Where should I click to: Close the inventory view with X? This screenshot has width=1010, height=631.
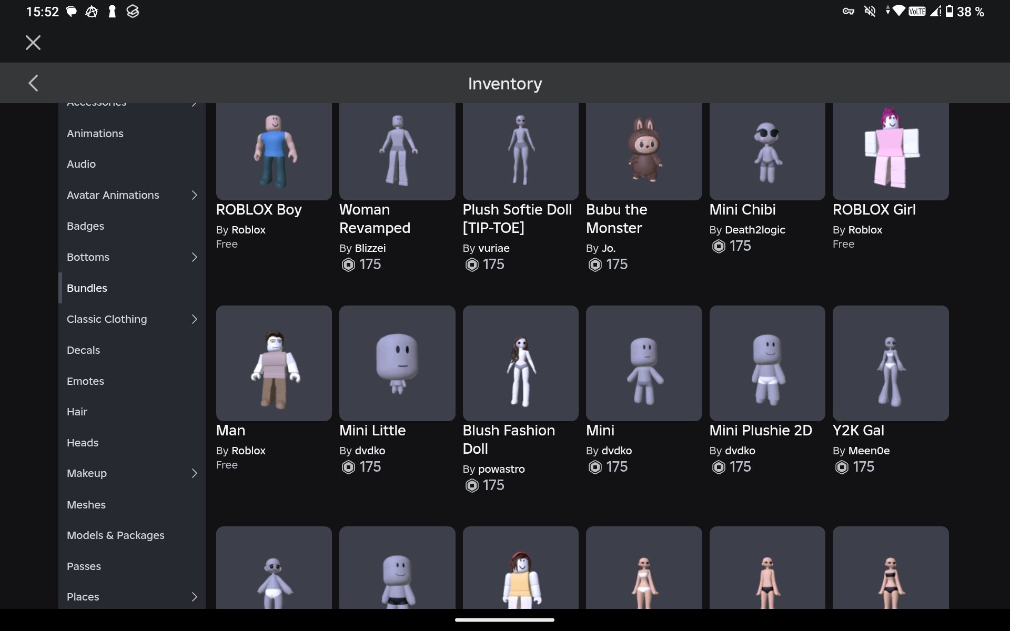point(33,43)
